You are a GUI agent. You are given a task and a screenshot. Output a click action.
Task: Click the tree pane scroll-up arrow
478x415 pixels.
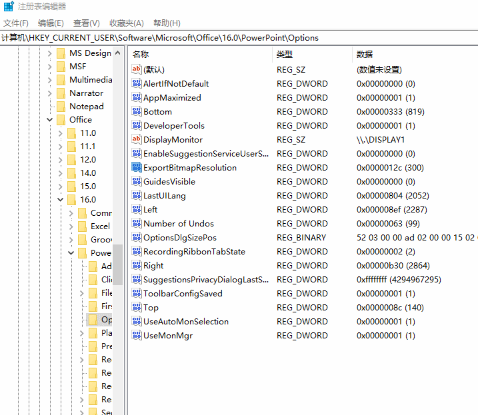click(118, 53)
